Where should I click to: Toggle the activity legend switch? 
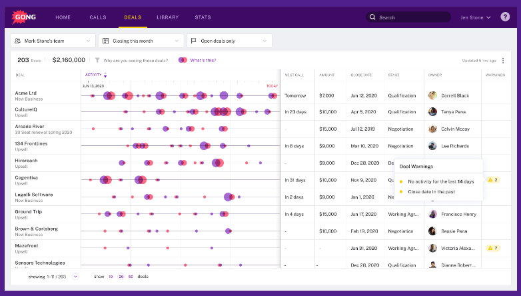(x=183, y=60)
